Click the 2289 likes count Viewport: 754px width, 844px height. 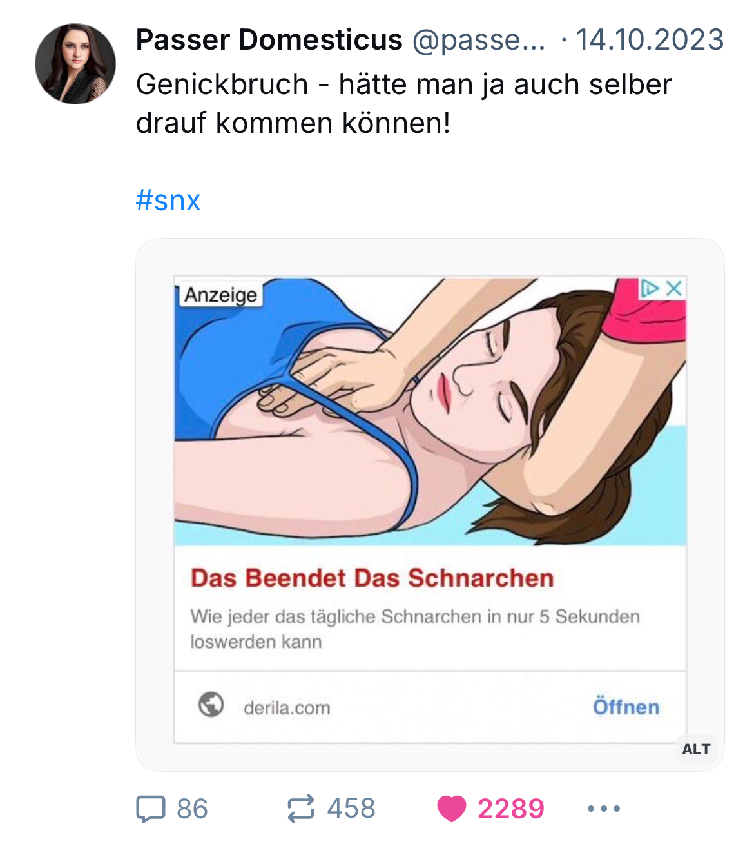[510, 809]
